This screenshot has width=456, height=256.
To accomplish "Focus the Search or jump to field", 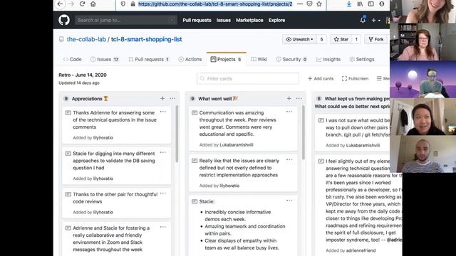I will 126,20.
